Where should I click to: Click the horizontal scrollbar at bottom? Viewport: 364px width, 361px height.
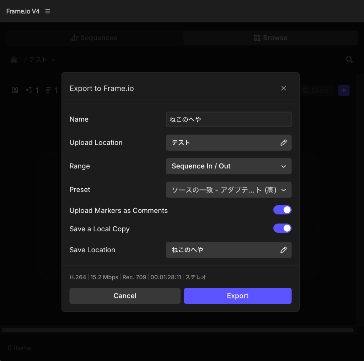pos(178,330)
